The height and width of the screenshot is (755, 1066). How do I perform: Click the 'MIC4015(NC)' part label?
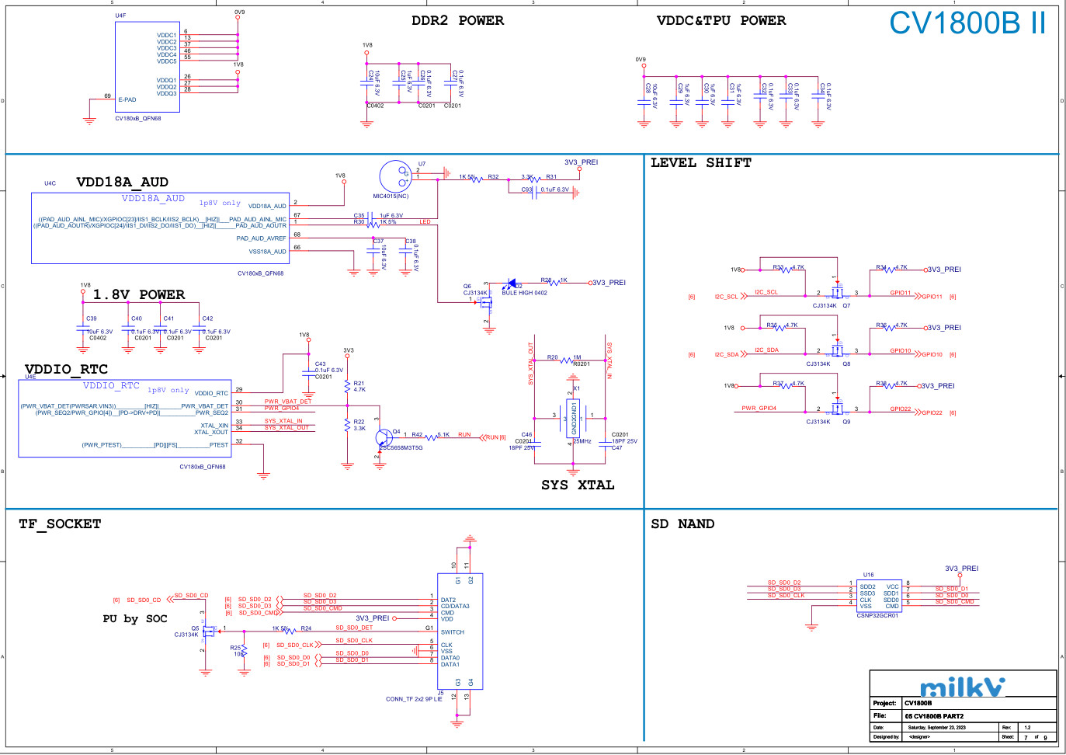[391, 197]
